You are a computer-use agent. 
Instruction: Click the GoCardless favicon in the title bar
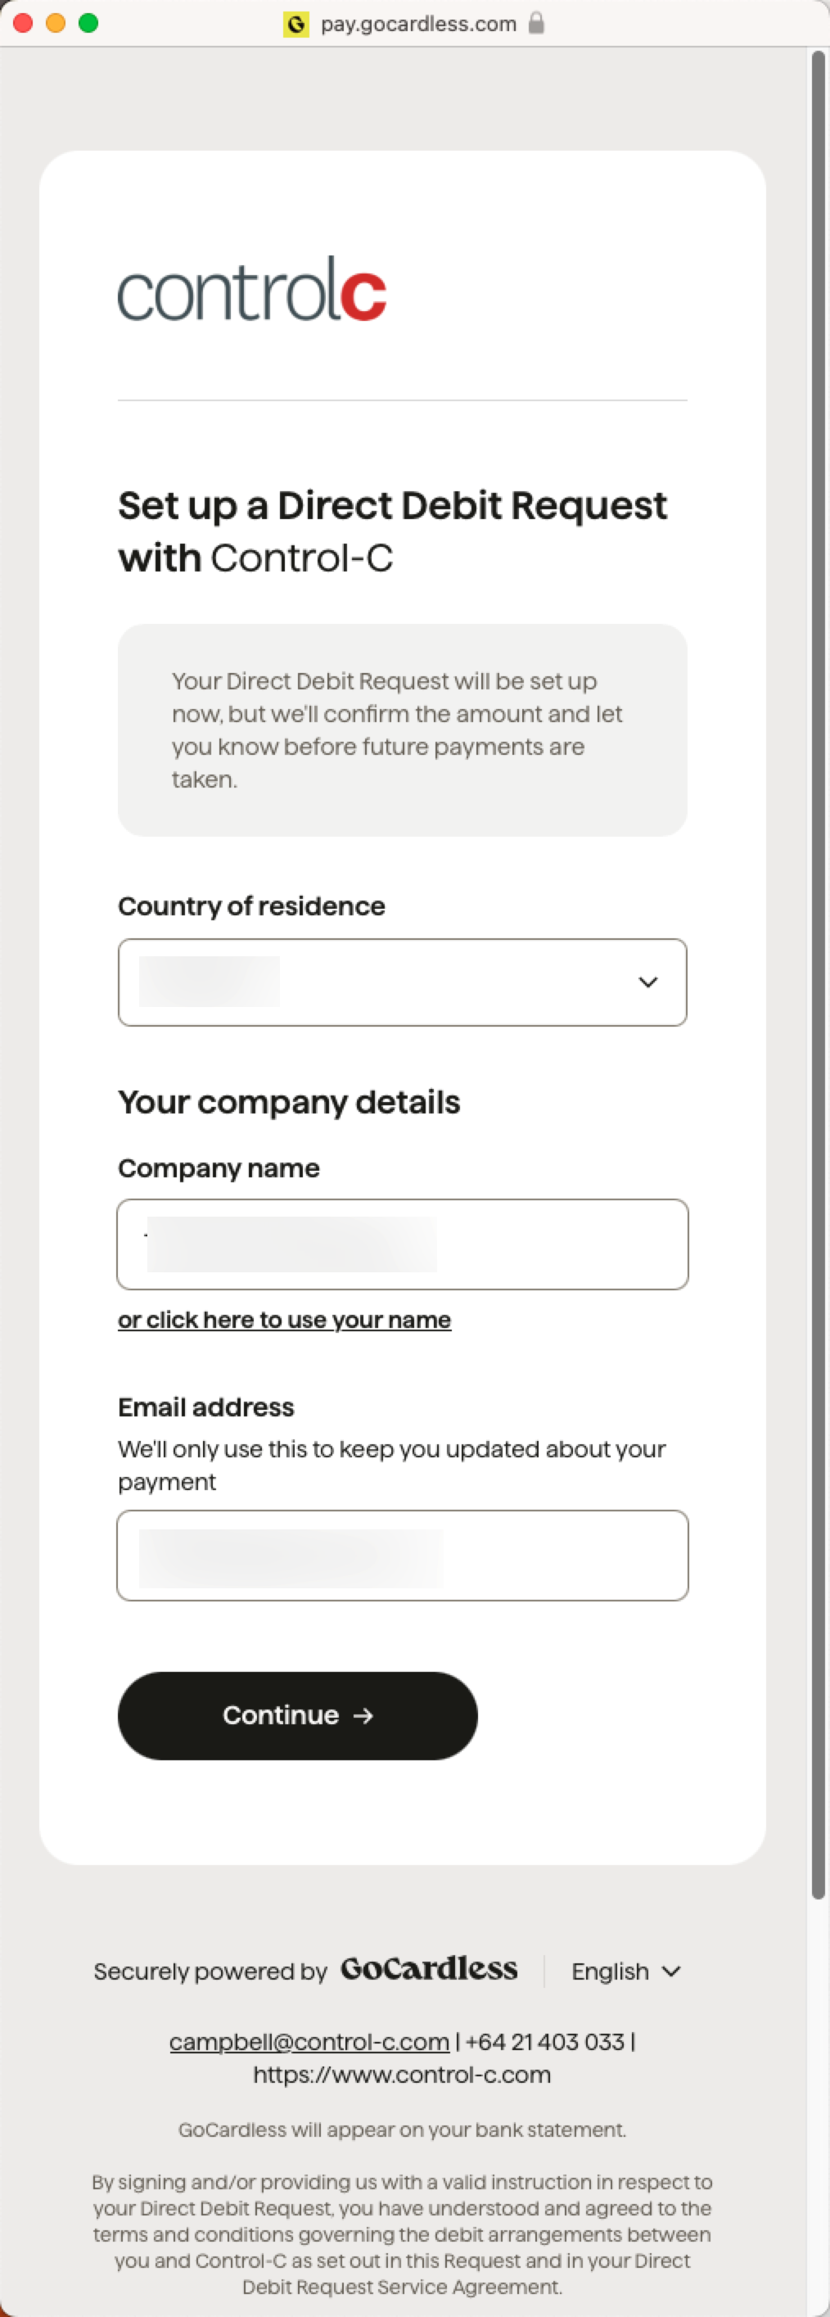coord(295,24)
